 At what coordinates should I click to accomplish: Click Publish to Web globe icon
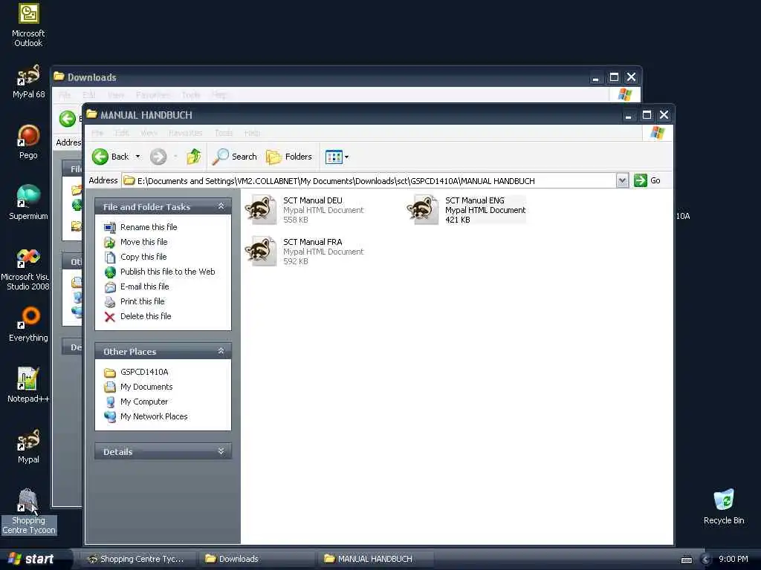point(110,272)
